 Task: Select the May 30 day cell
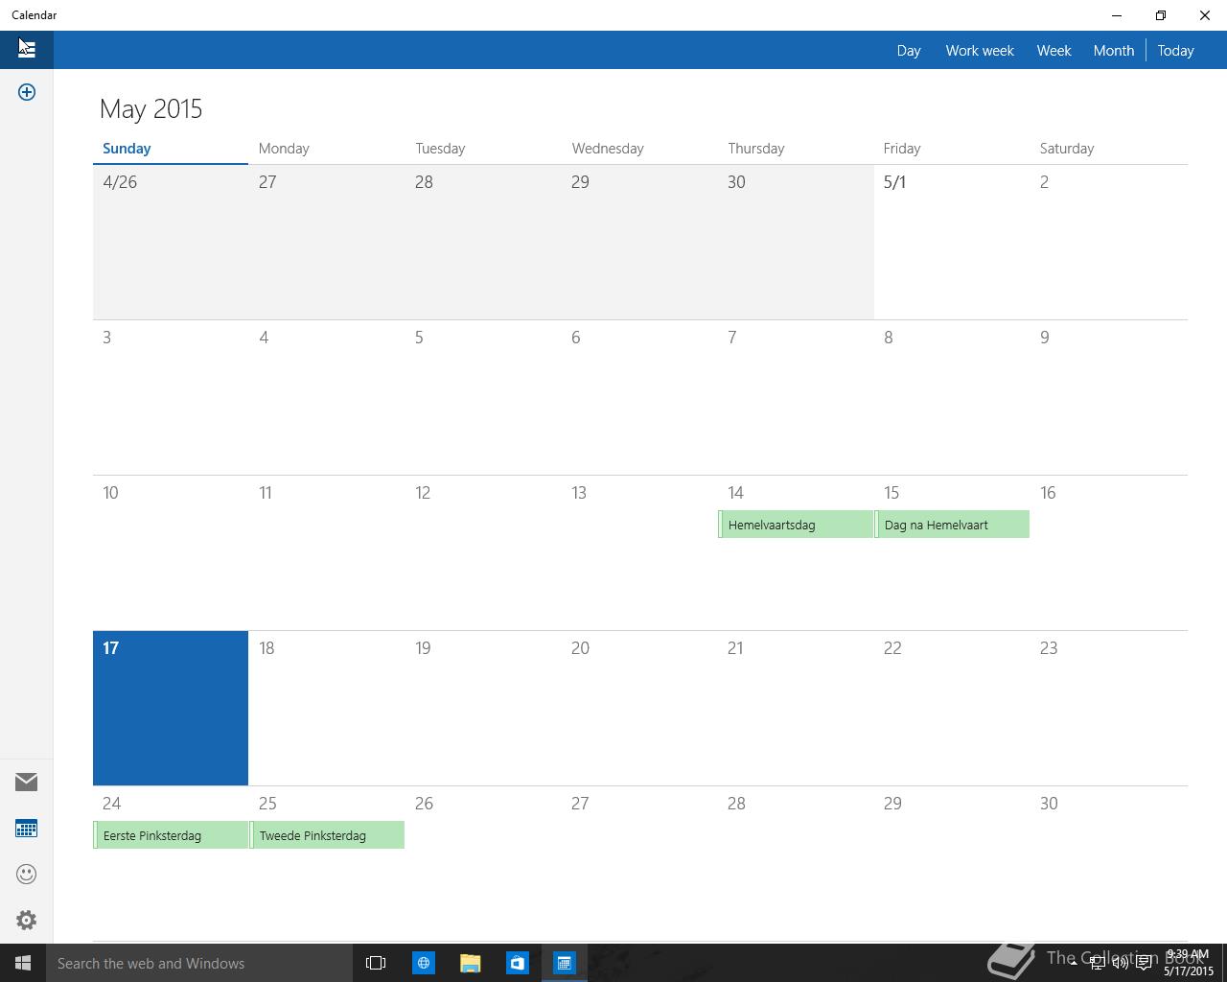(x=1109, y=863)
